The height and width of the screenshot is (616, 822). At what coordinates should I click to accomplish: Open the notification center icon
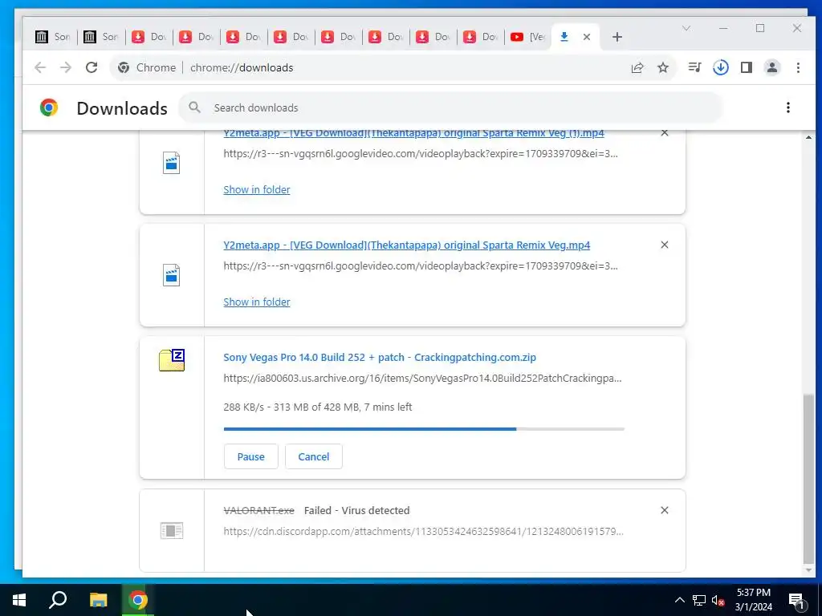click(x=796, y=600)
